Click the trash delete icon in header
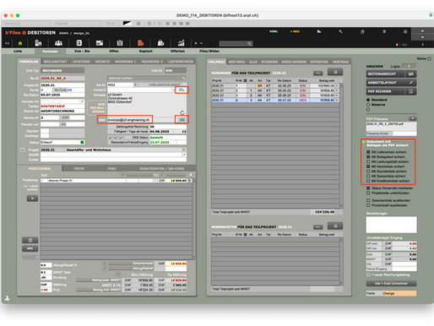The height and width of the screenshot is (326, 434). (x=384, y=31)
